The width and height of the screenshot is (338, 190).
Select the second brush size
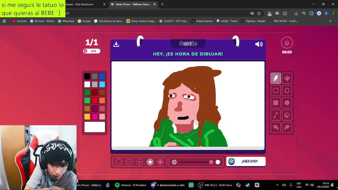[129, 162]
